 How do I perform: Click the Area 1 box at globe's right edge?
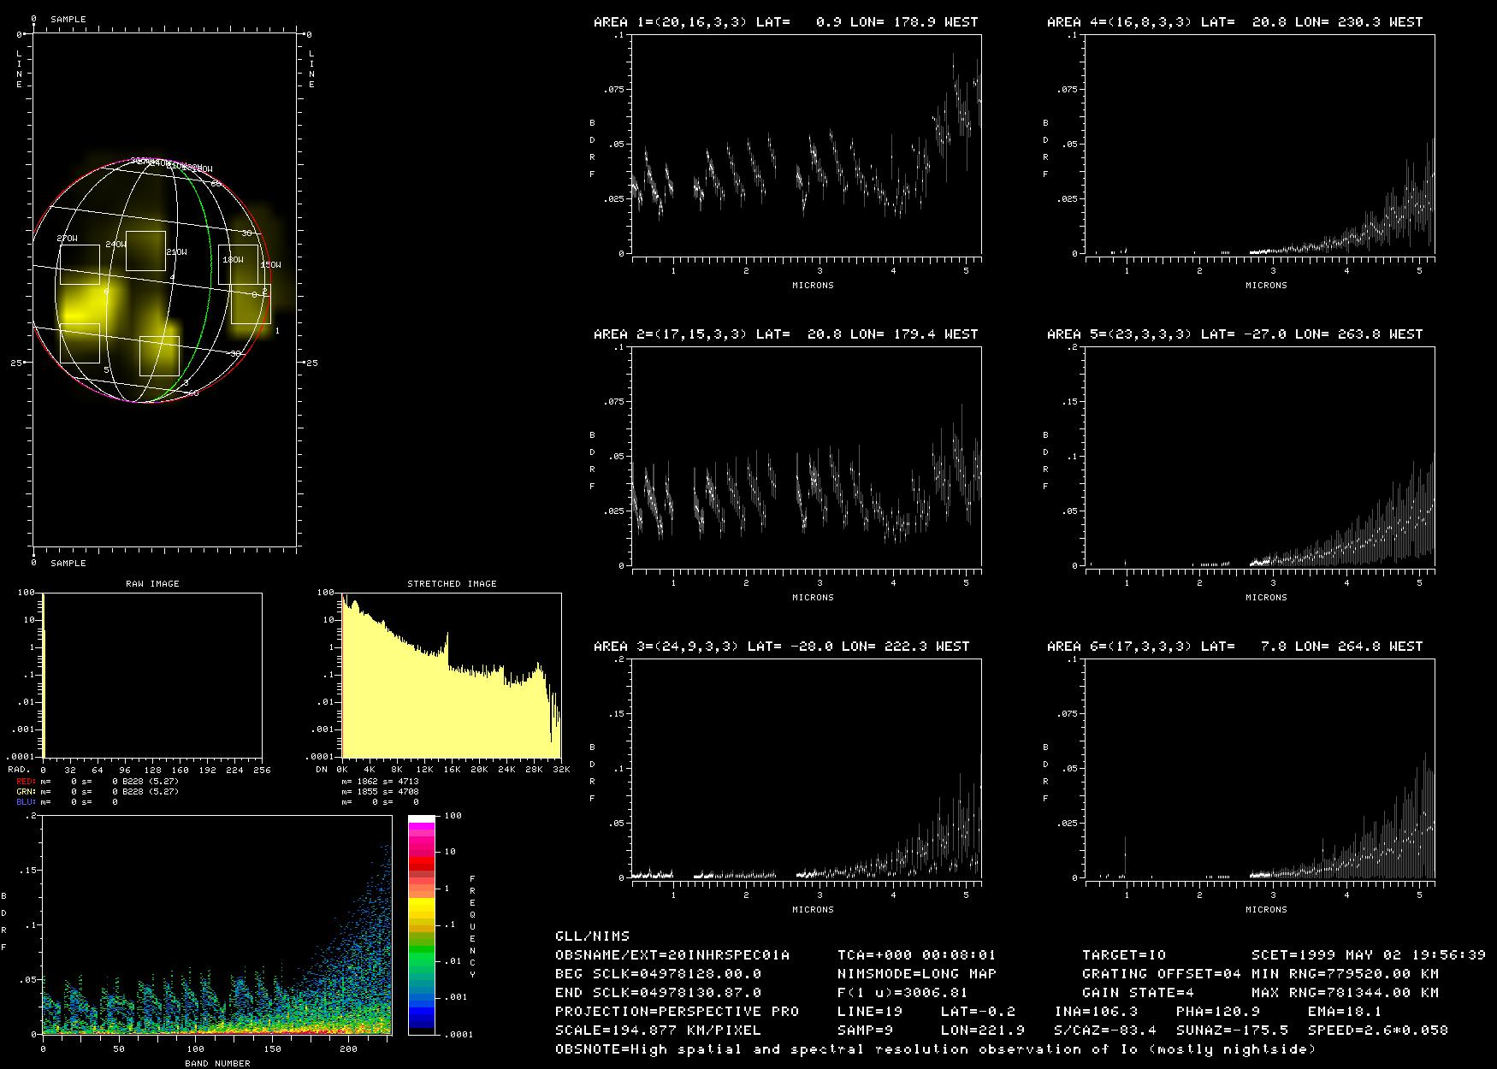pos(251,304)
